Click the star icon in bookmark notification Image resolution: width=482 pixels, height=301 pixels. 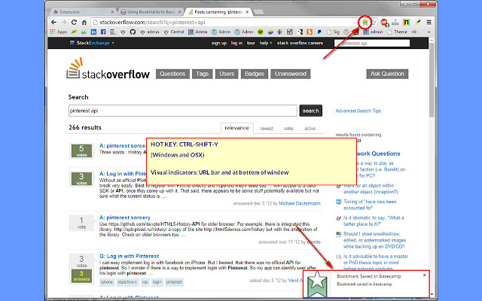[x=317, y=284]
